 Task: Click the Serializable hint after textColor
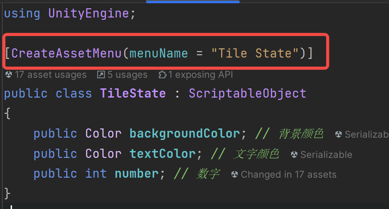pyautogui.click(x=326, y=155)
